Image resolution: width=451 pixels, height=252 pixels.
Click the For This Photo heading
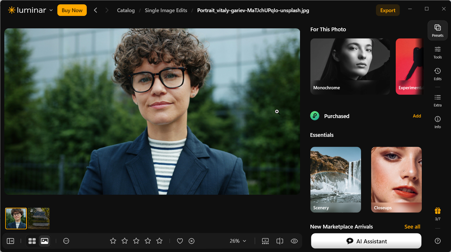tap(328, 29)
